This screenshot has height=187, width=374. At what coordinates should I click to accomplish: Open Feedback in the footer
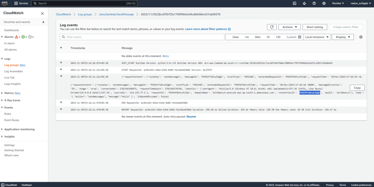click(26, 185)
